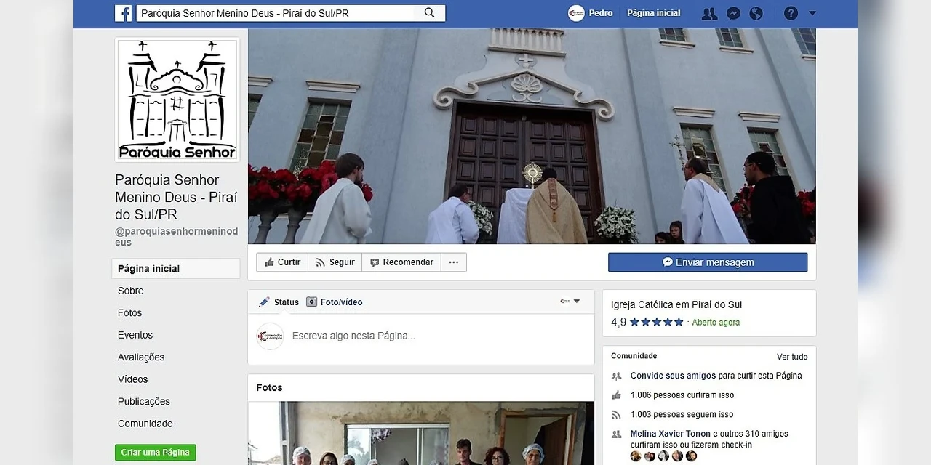Open Eventos in the left sidebar
This screenshot has width=931, height=465.
(135, 335)
